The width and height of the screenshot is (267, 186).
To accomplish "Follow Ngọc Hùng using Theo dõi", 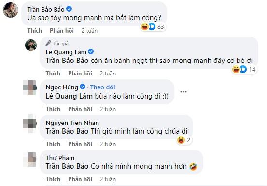I will pos(102,87).
